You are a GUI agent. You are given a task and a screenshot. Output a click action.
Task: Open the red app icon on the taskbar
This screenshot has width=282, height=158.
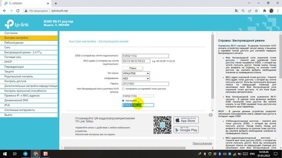click(x=45, y=154)
